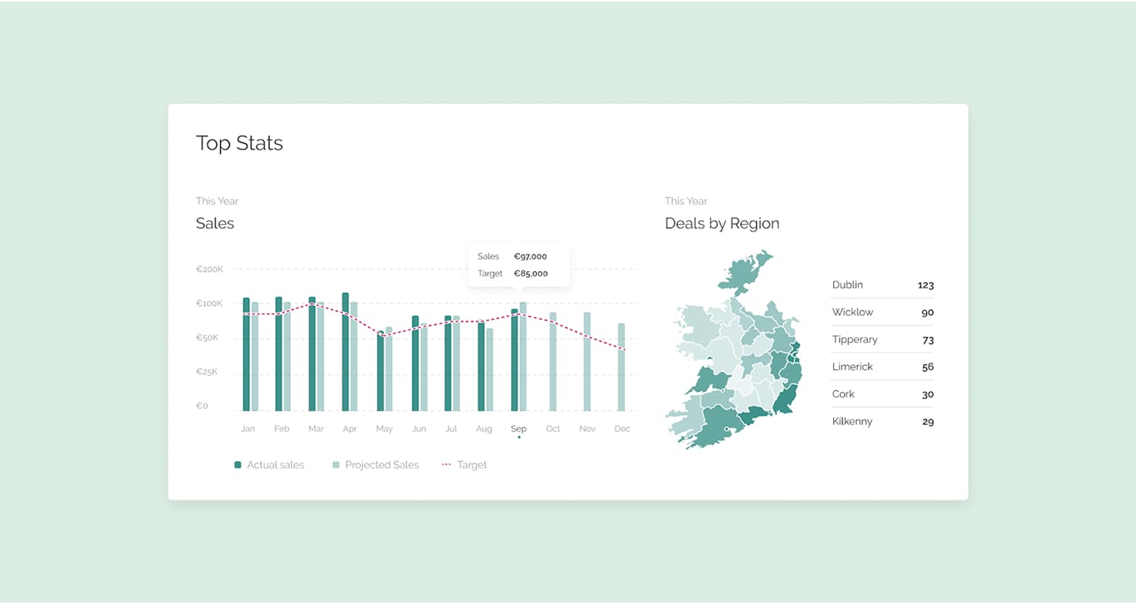This screenshot has width=1136, height=604.
Task: Click the €100K axis label
Action: (210, 304)
